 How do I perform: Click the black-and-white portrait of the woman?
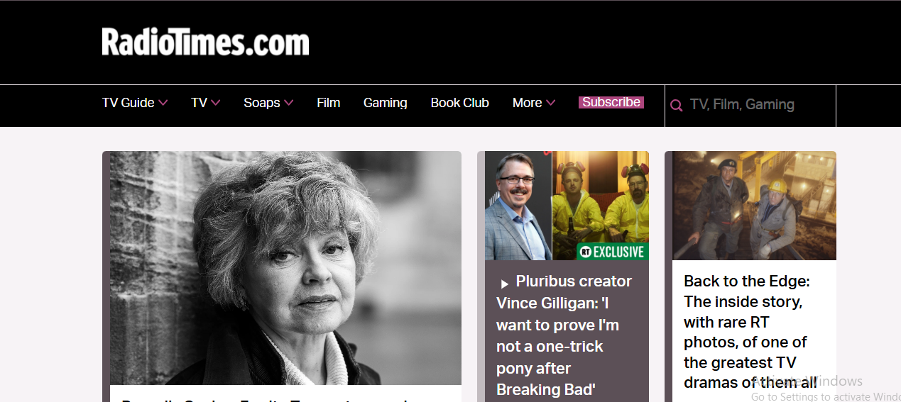tap(285, 268)
